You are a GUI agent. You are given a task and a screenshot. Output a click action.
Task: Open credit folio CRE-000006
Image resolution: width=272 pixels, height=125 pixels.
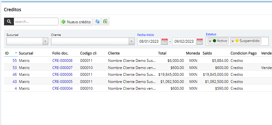62,74
